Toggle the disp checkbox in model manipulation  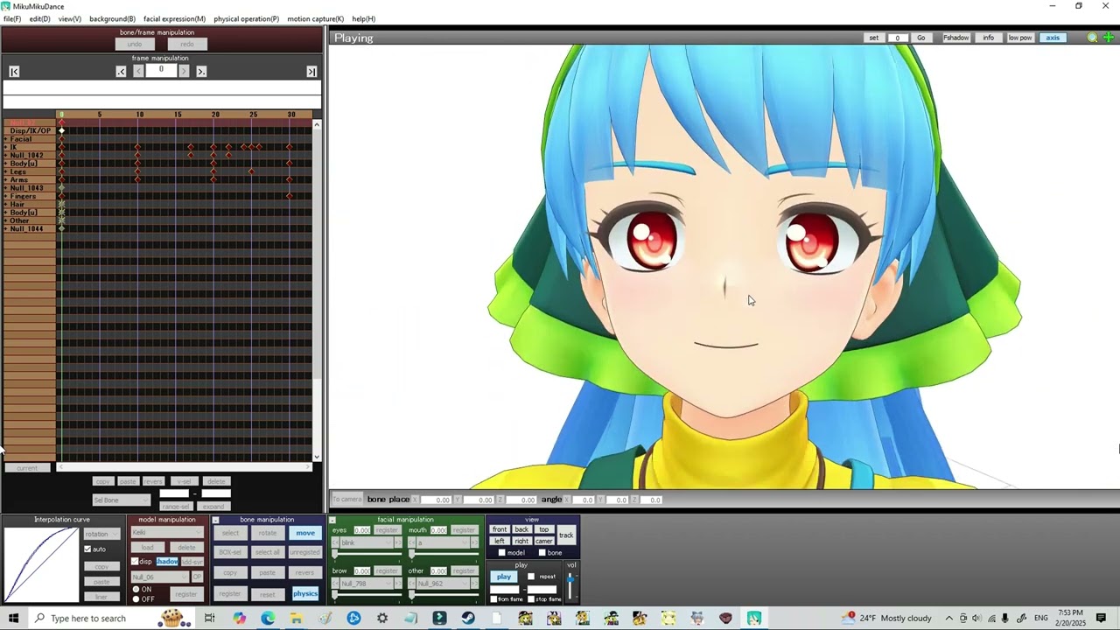[x=135, y=562]
